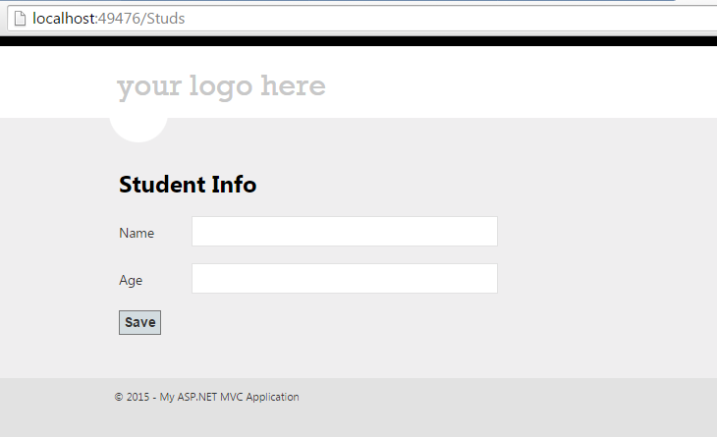The width and height of the screenshot is (717, 437).
Task: Click the 'Studs' path segment in URL
Action: [x=166, y=18]
